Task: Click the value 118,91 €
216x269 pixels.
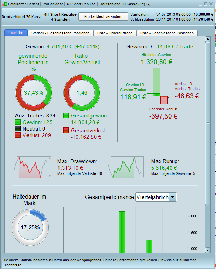Action: pyautogui.click(x=133, y=97)
